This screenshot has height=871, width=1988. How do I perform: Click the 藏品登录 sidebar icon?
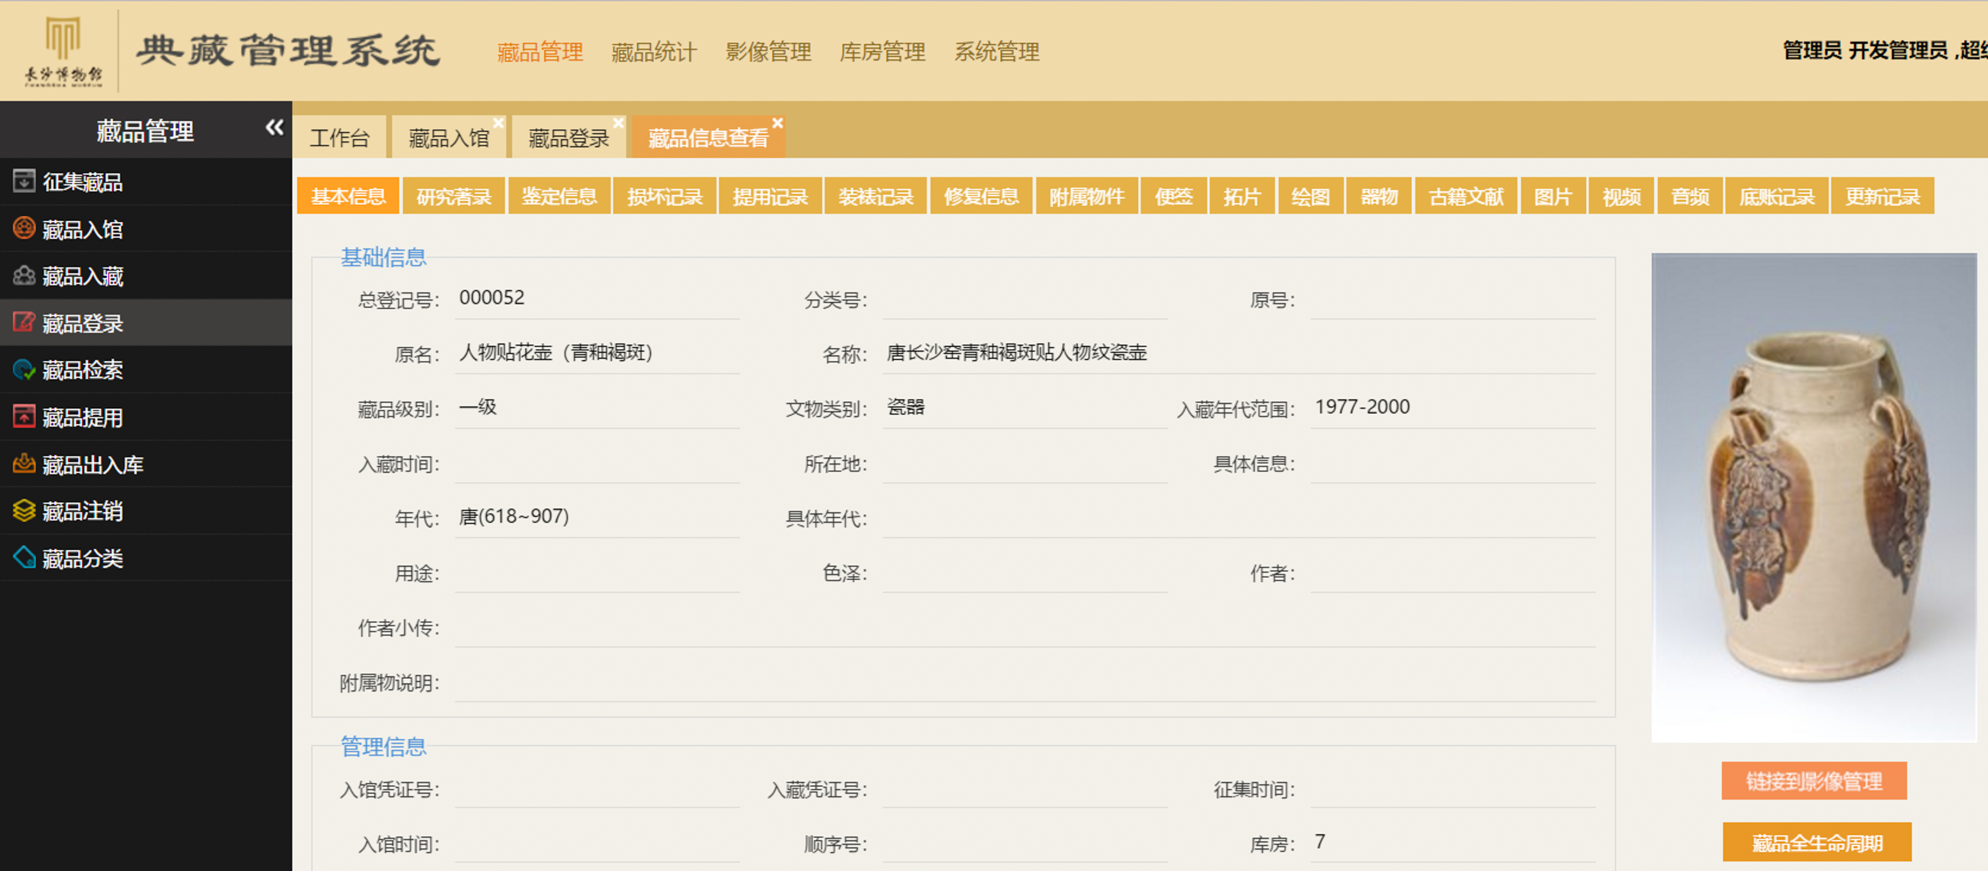24,322
